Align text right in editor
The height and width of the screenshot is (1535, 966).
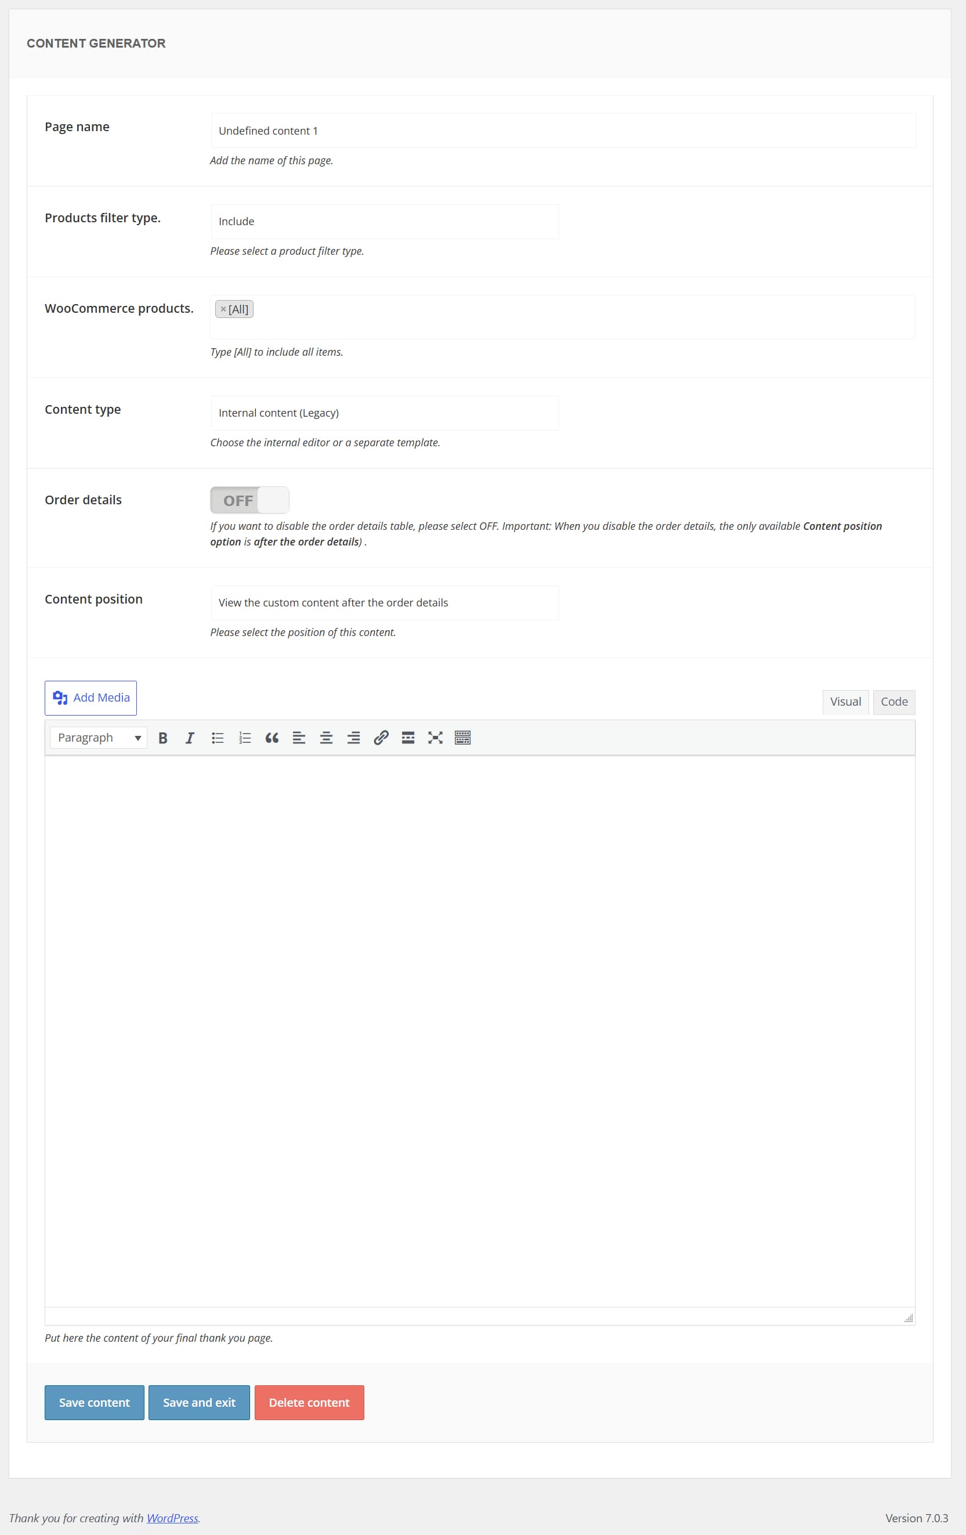(354, 738)
